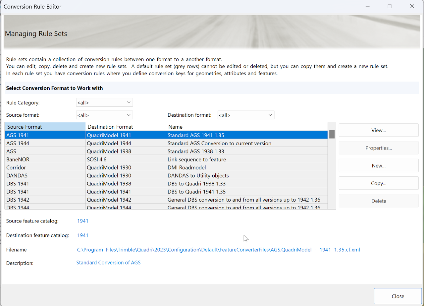Click 'Standard AGS 1941 1.35' name cell

click(x=247, y=135)
